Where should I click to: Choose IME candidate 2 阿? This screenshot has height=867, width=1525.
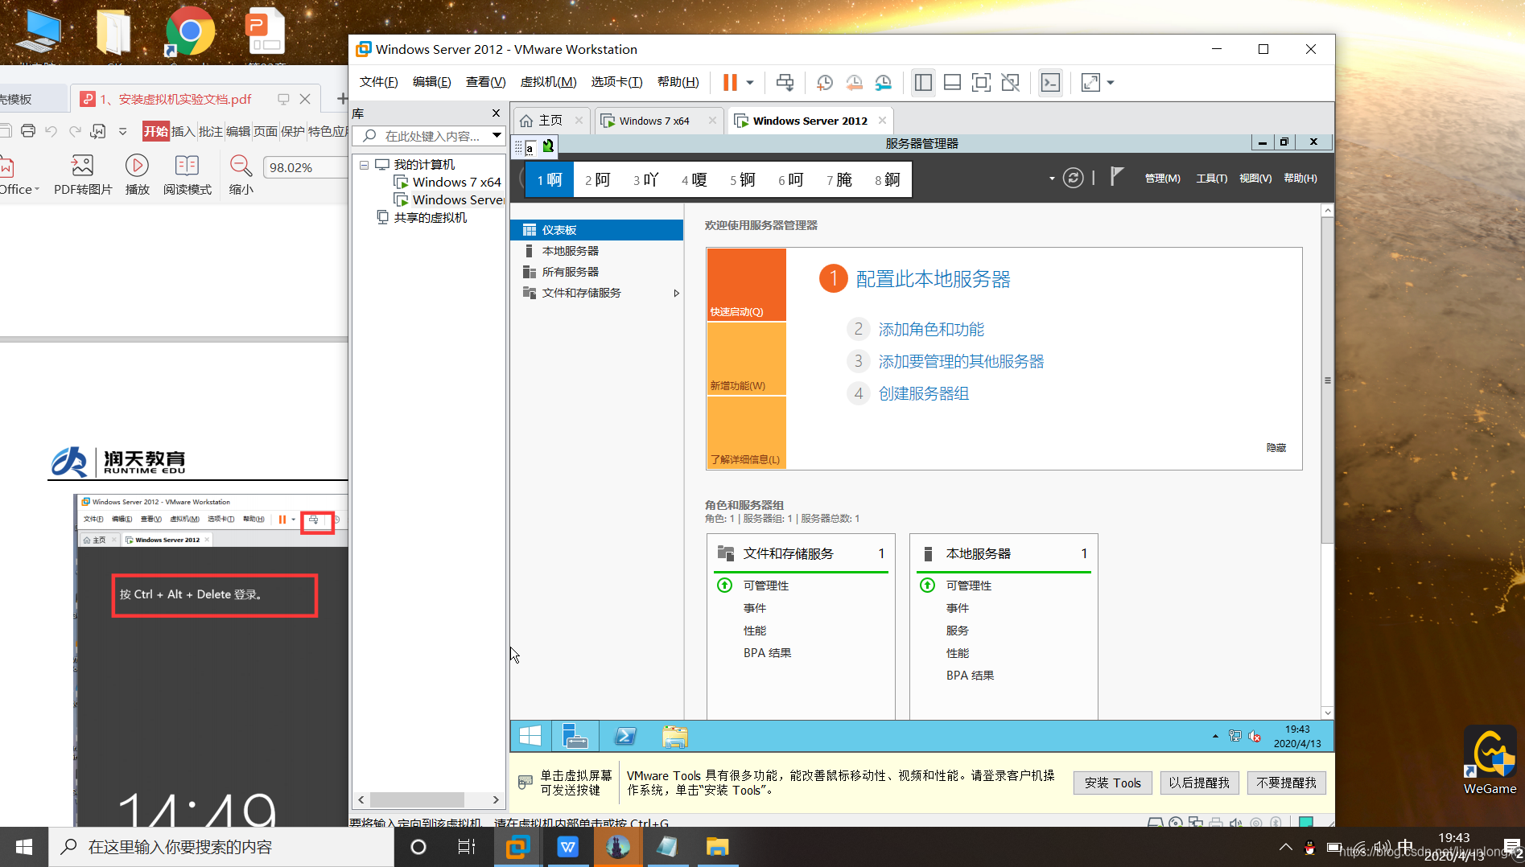click(598, 180)
